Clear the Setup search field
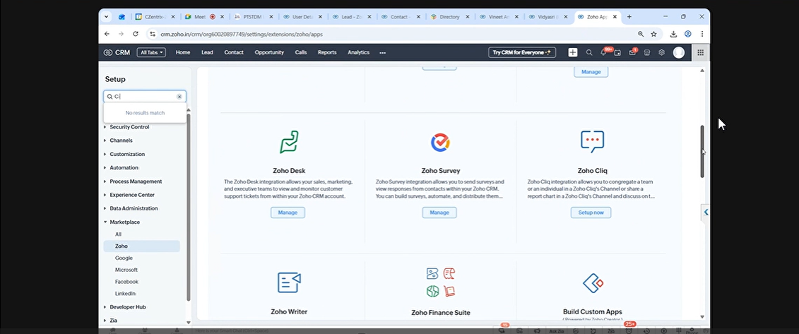Viewport: 799px width, 334px height. 179,97
